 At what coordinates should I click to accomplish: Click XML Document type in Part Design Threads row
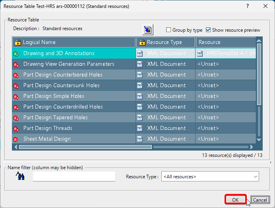point(166,128)
